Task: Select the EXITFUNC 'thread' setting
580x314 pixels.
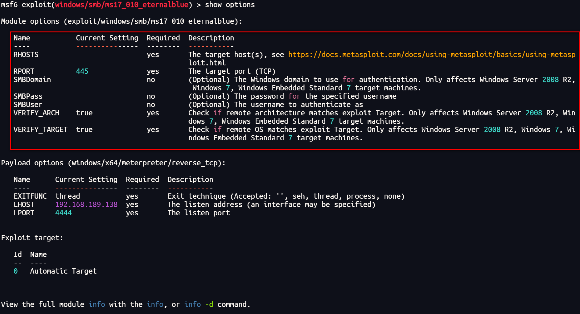Action: [x=68, y=196]
